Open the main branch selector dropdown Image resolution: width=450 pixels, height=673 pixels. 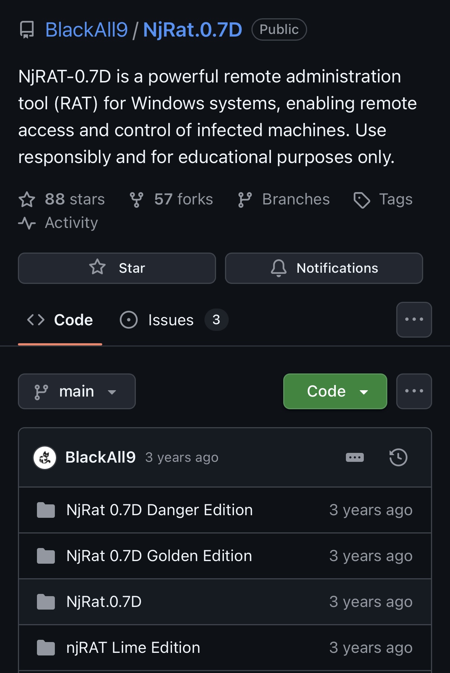click(77, 391)
